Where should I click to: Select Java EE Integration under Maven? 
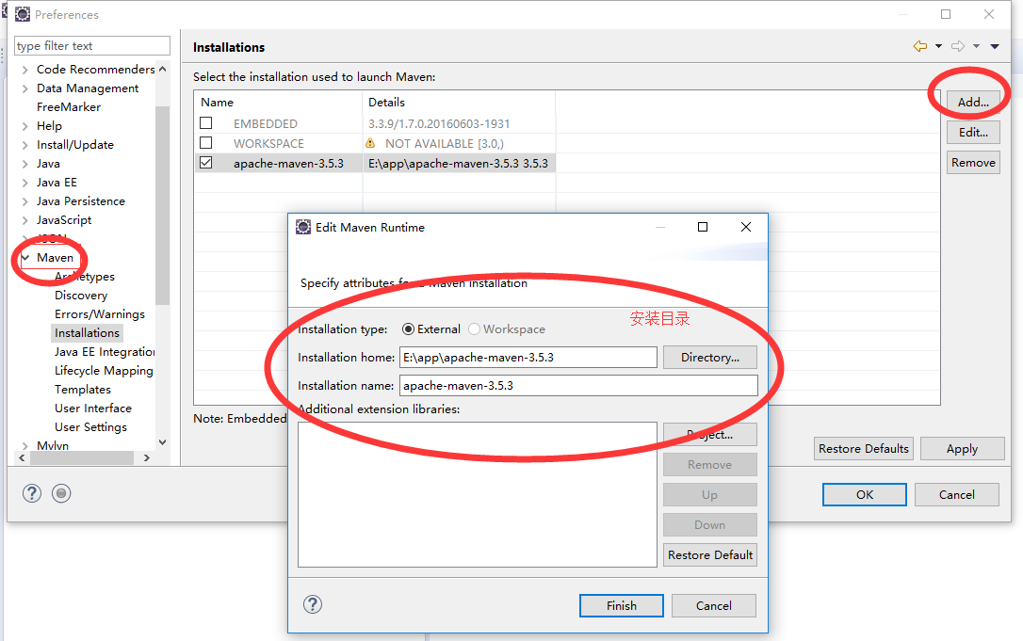[x=105, y=352]
